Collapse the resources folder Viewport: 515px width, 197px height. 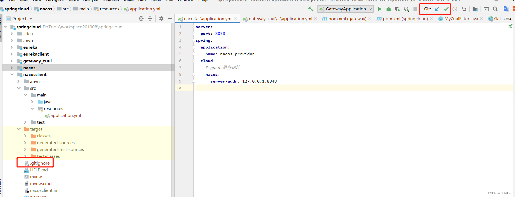(33, 108)
